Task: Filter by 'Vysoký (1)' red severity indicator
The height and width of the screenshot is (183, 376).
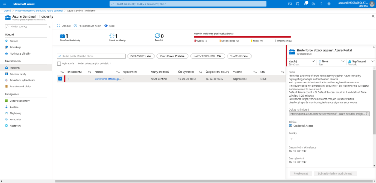Action: point(202,41)
